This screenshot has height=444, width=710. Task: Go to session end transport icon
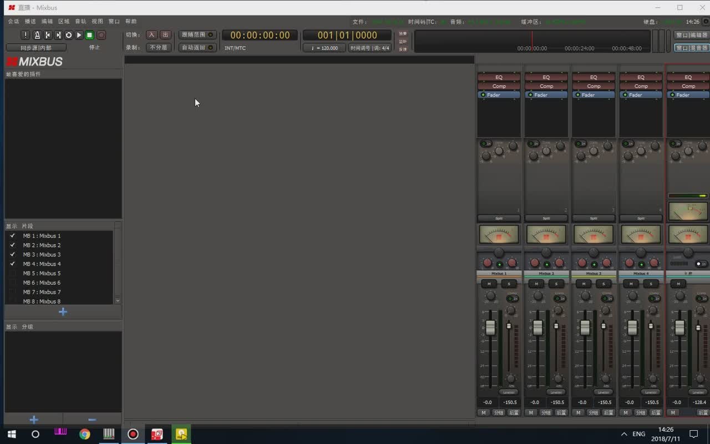point(58,35)
